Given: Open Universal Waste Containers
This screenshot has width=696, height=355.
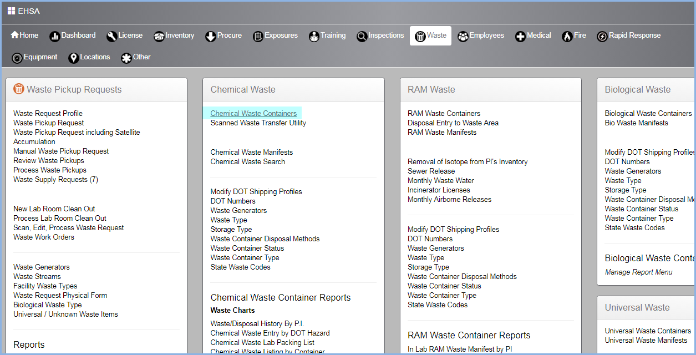Looking at the screenshot, I should pos(648,331).
